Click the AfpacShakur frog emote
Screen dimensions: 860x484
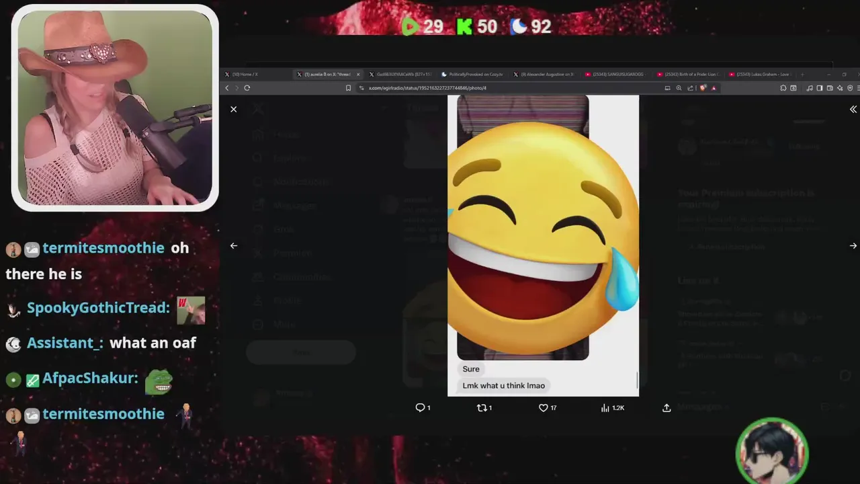[159, 382]
